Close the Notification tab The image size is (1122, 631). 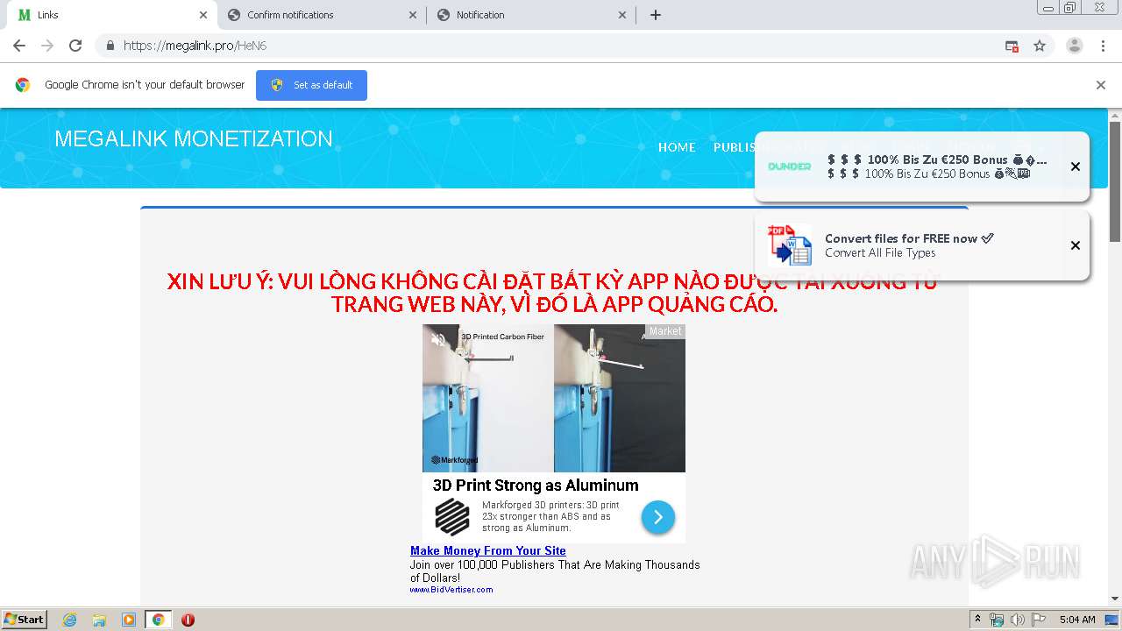(x=622, y=15)
